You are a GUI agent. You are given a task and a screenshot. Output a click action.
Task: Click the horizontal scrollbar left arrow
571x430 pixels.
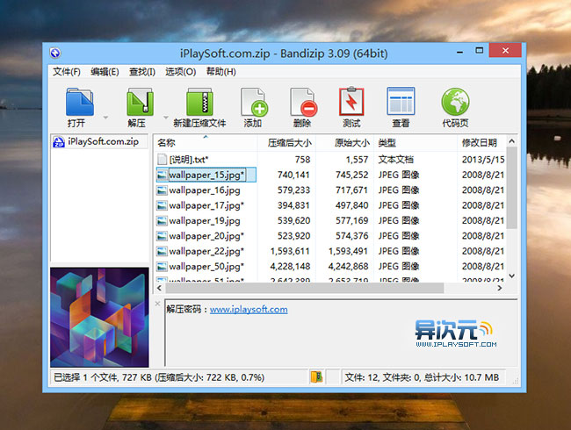pyautogui.click(x=159, y=288)
